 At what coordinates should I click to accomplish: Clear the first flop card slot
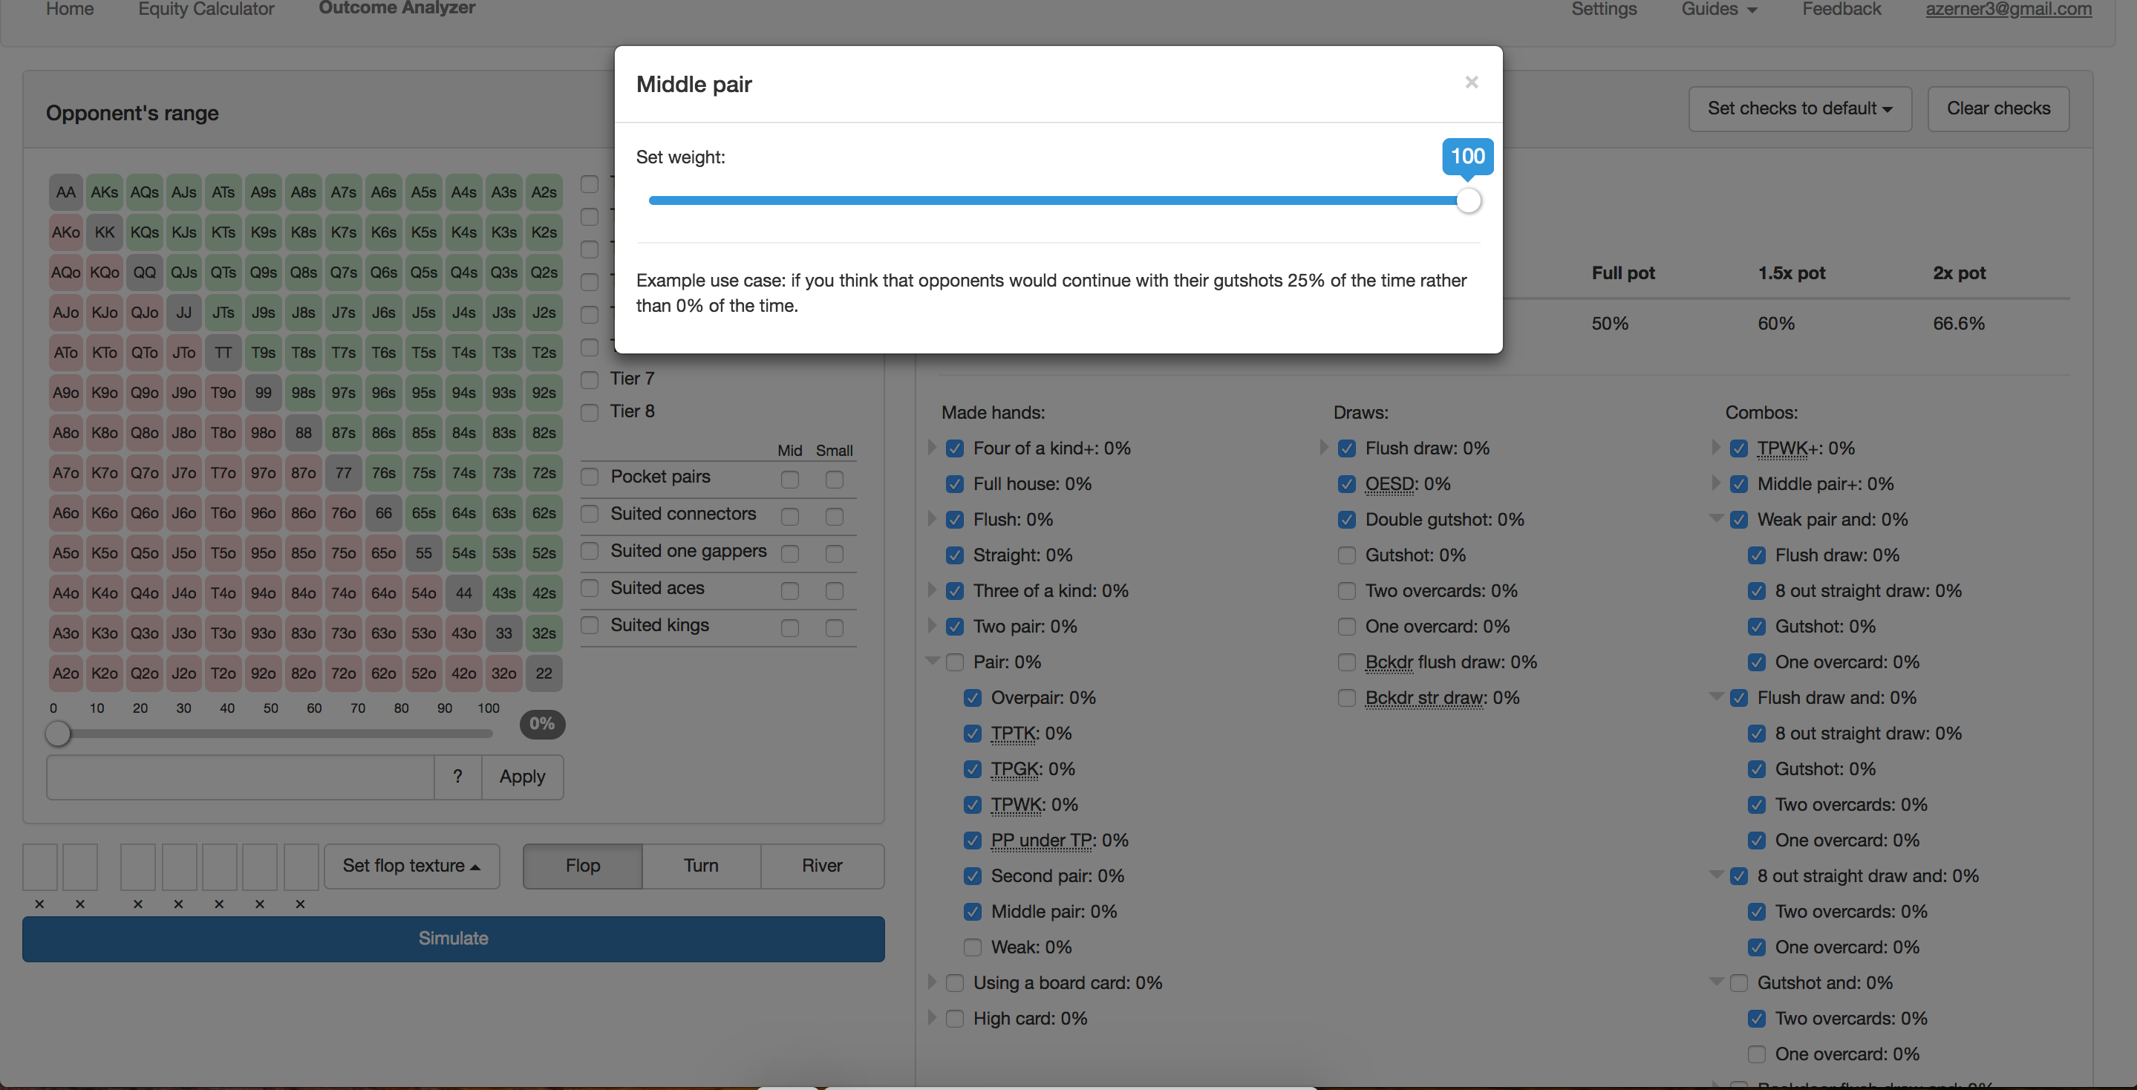[x=137, y=904]
